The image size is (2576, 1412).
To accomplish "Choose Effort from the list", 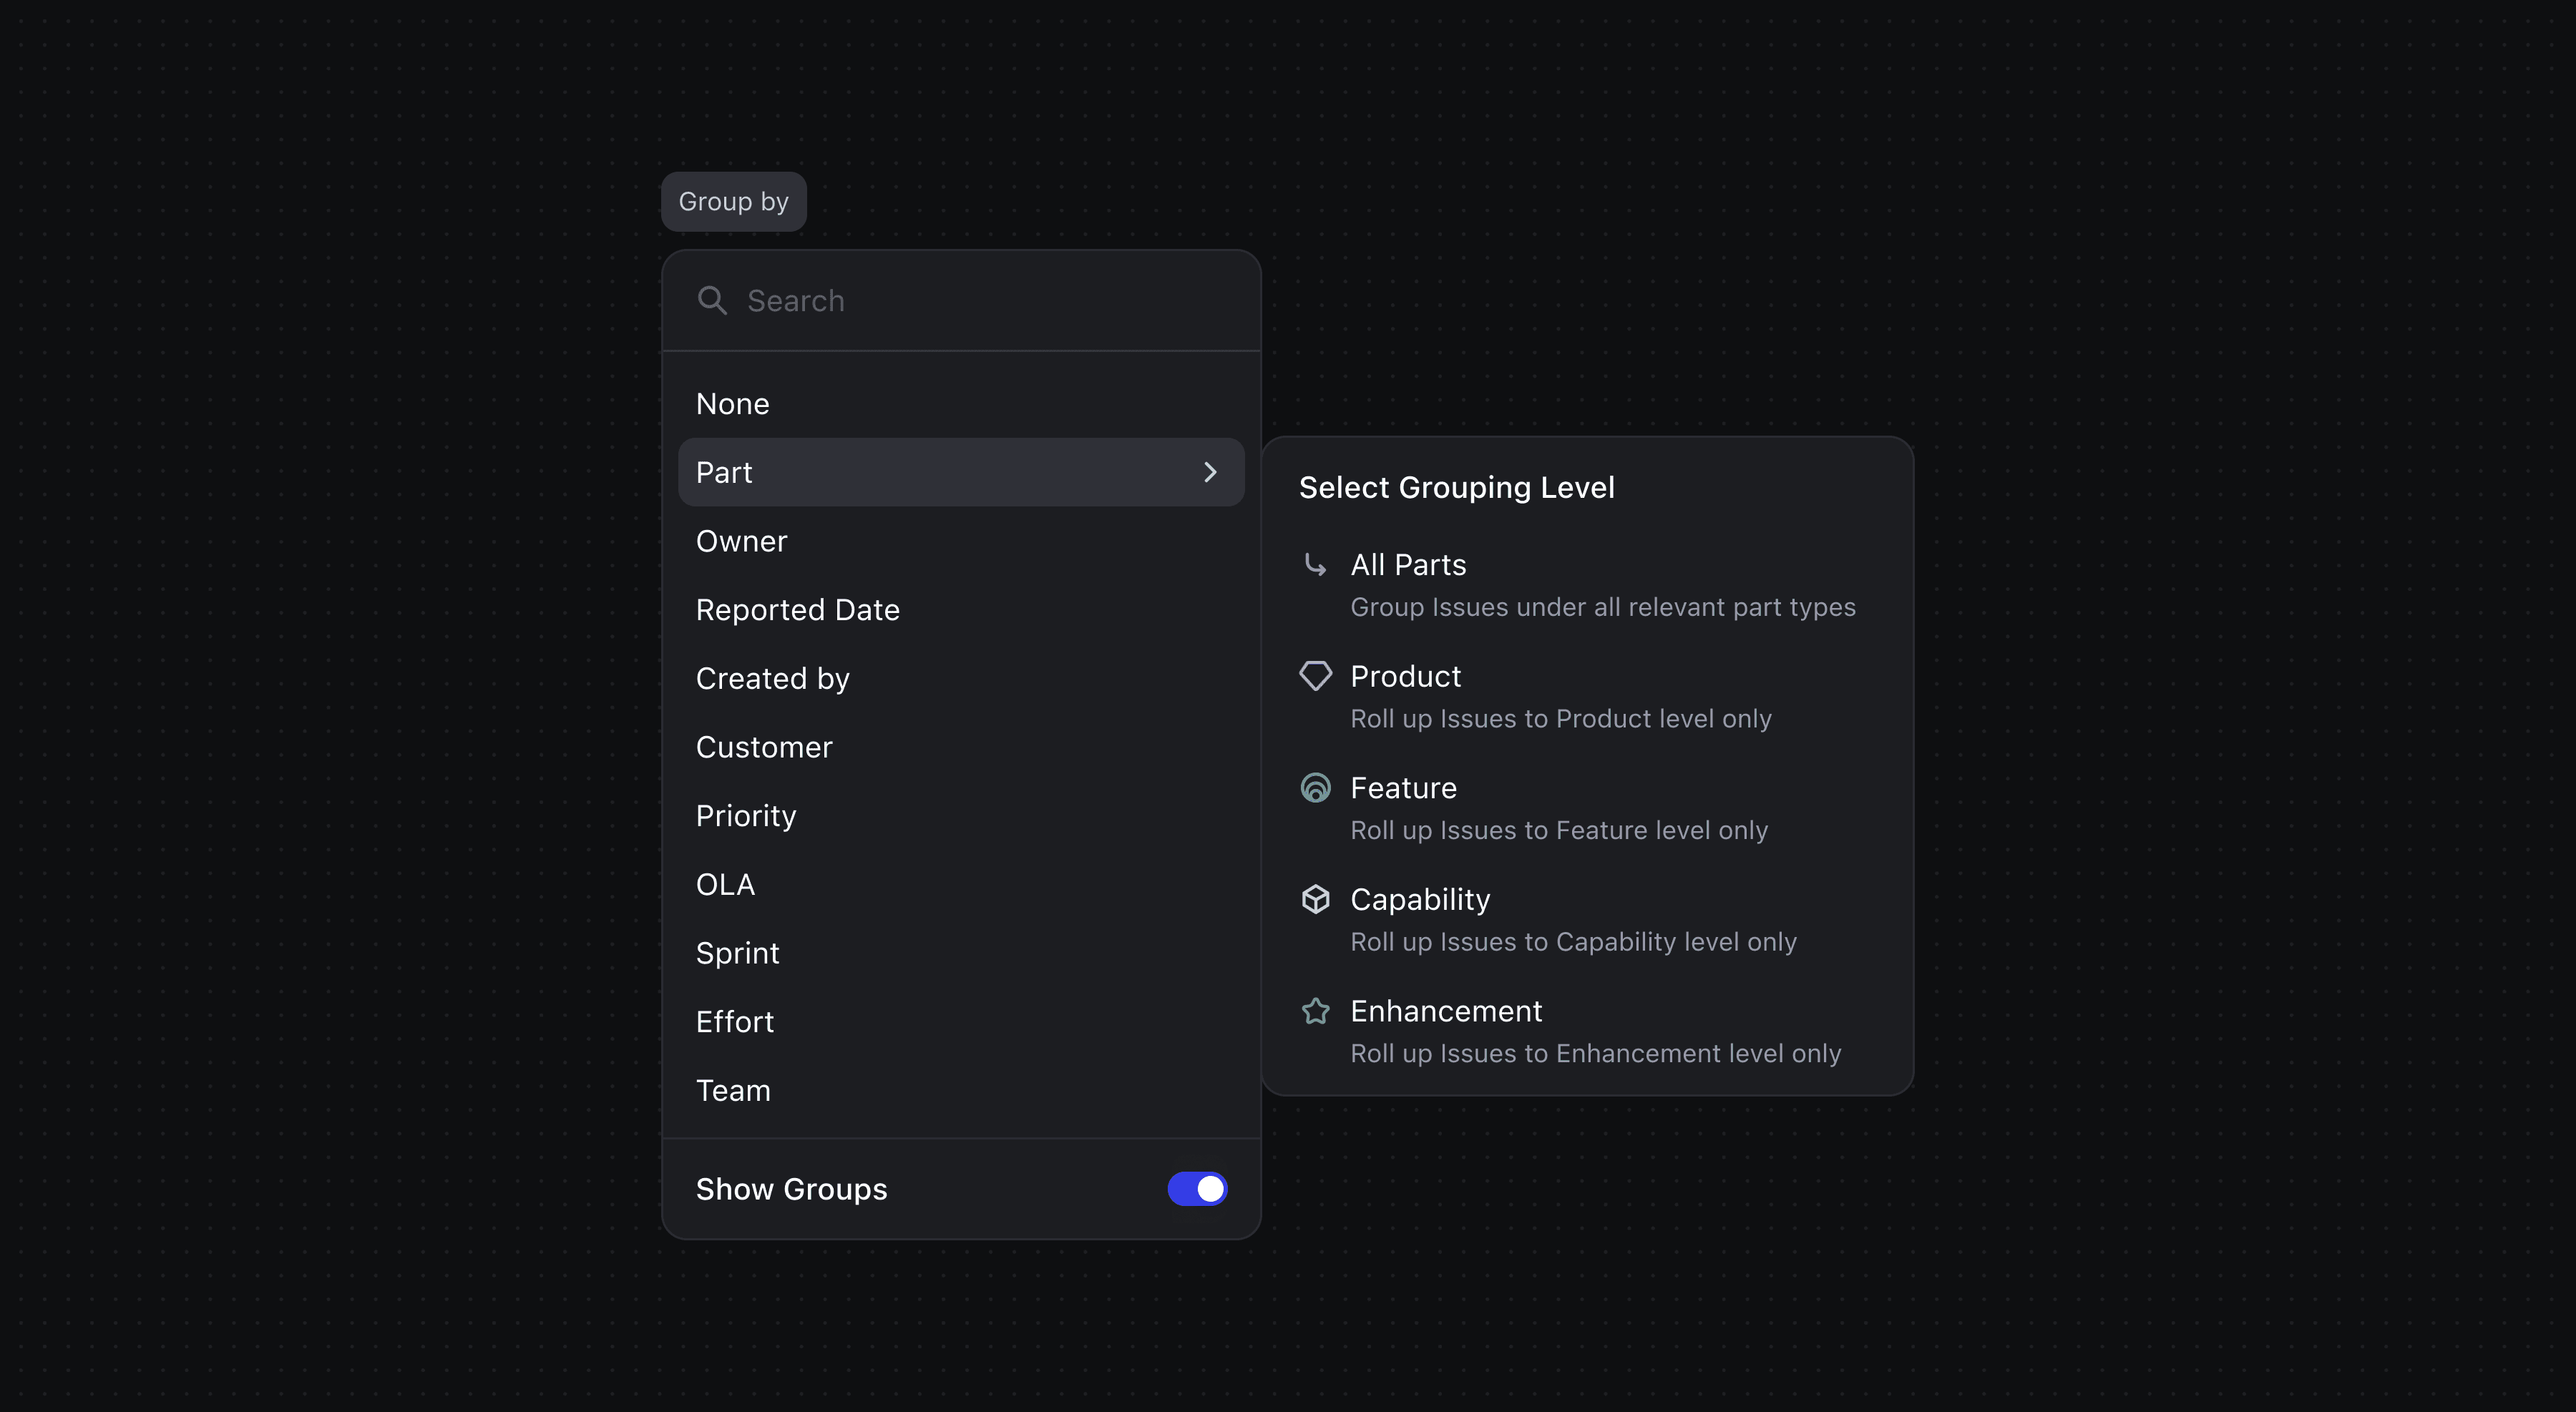I will [734, 1021].
